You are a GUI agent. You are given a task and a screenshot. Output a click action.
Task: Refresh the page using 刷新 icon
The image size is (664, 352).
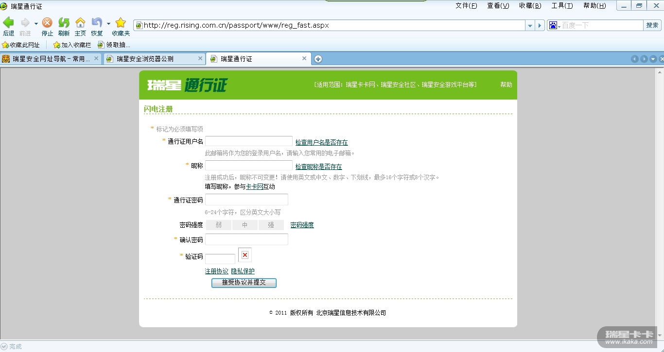pos(64,23)
